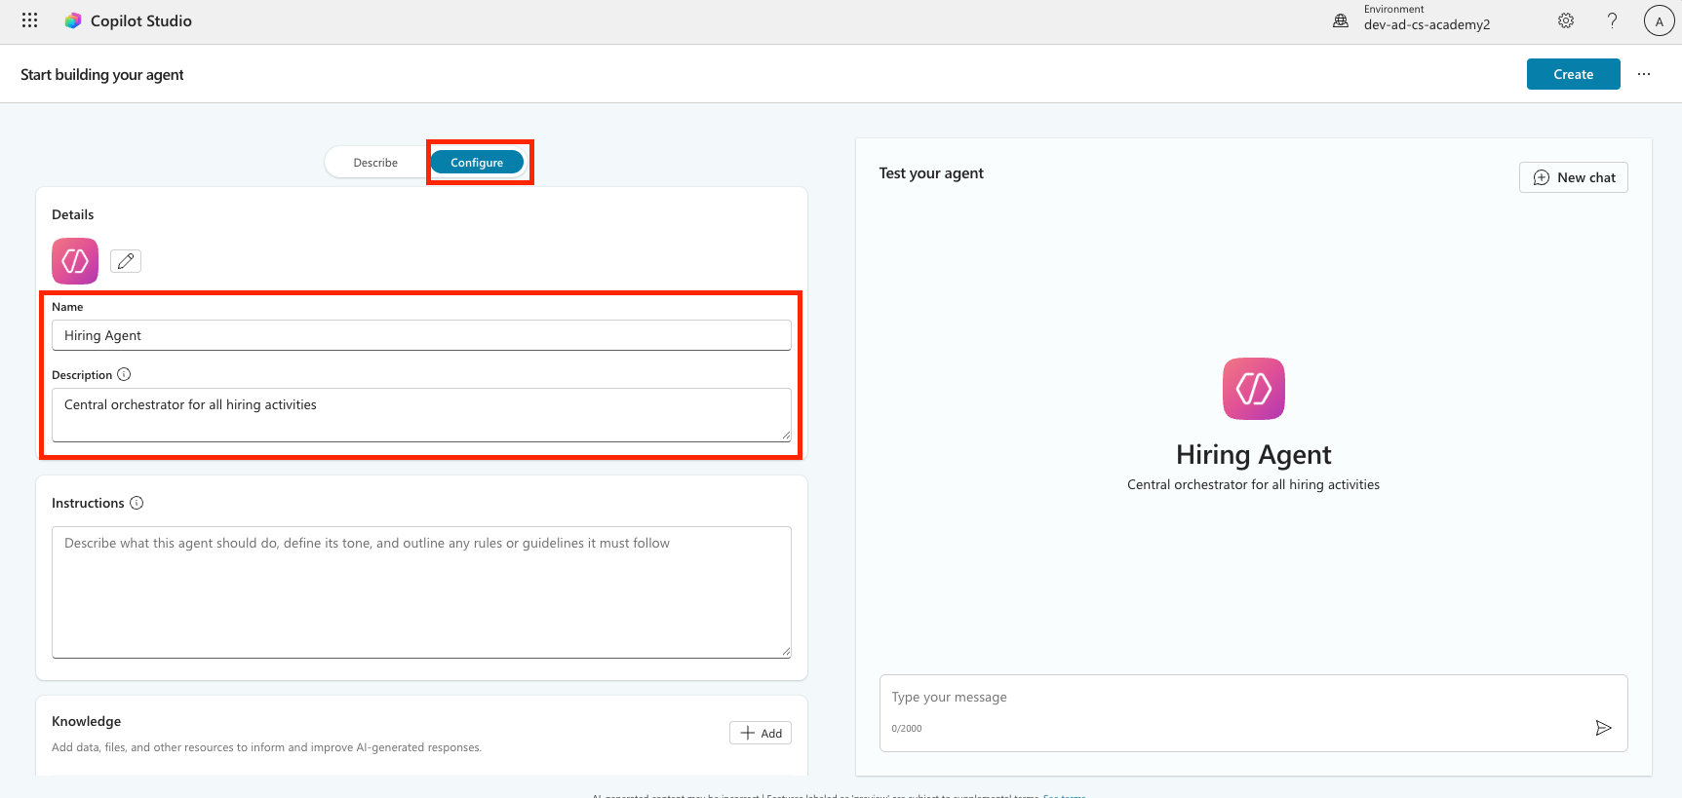Open the more options ellipsis menu
Image resolution: width=1682 pixels, height=798 pixels.
1644,74
